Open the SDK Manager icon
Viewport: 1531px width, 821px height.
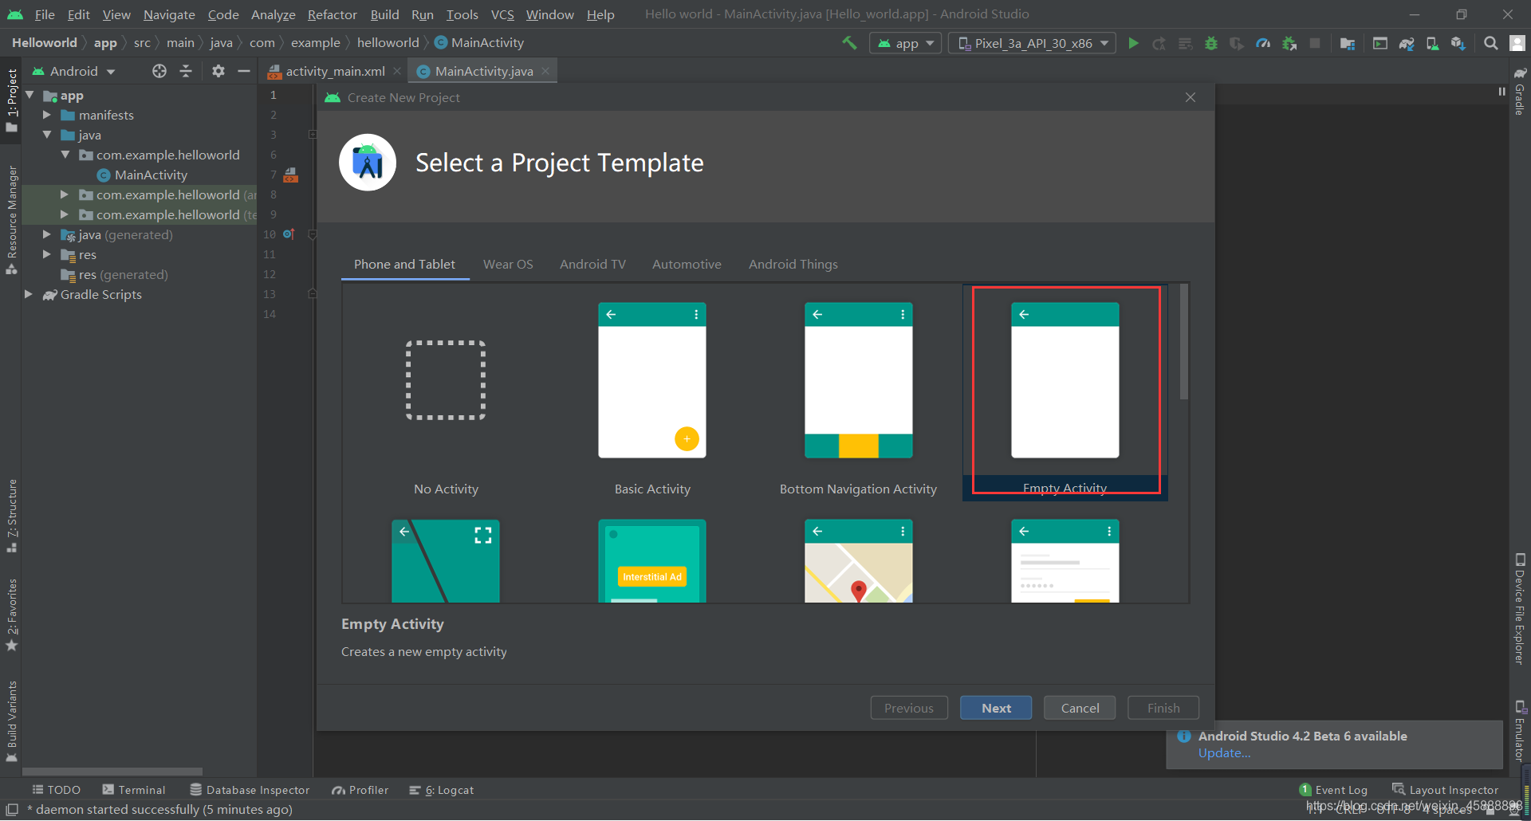click(1458, 43)
